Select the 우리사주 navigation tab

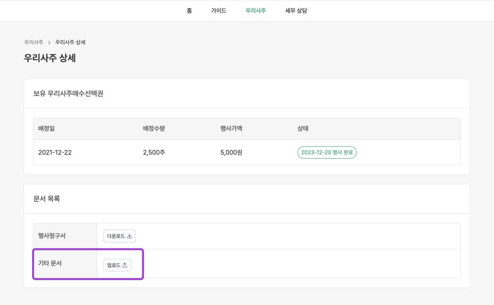[x=256, y=11]
